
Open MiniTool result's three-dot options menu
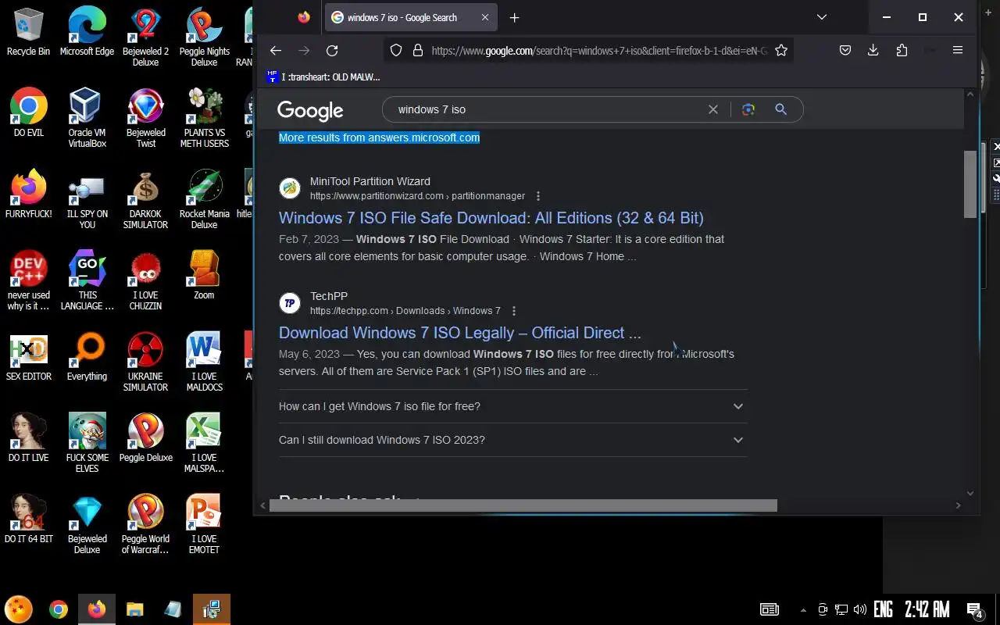(537, 196)
